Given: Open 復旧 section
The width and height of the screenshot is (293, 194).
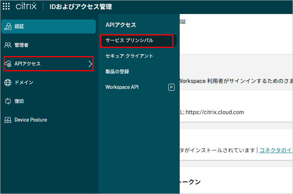Looking at the screenshot, I should tap(48, 101).
